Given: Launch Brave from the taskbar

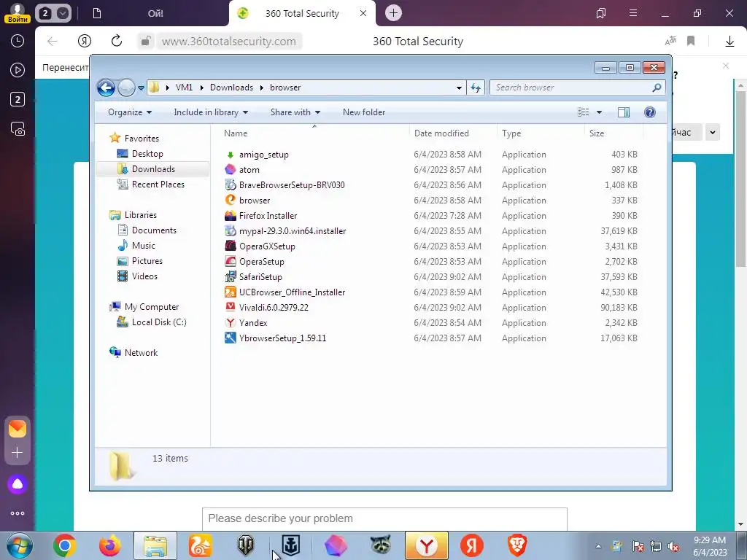Looking at the screenshot, I should 517,545.
